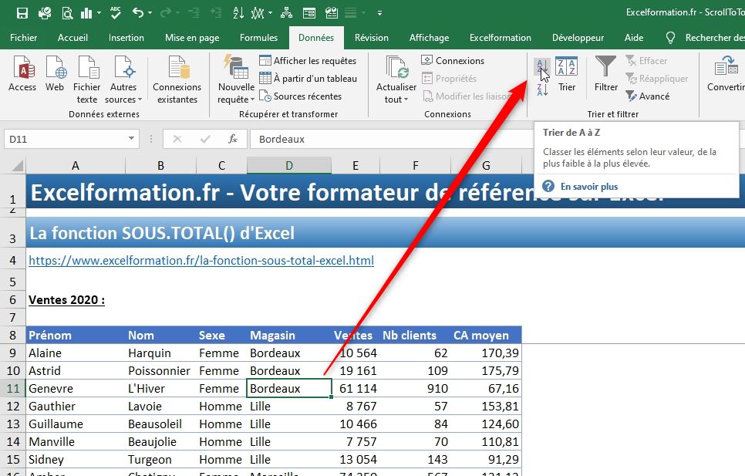Expand the undo history dropdown arrow

click(x=150, y=13)
